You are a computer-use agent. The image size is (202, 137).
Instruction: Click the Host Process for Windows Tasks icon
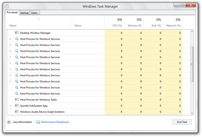coord(17,99)
